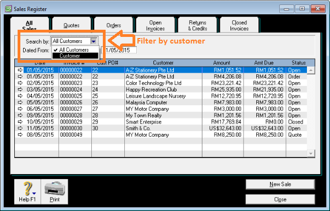
Task: Close the Sales Register window
Action: coord(318,9)
